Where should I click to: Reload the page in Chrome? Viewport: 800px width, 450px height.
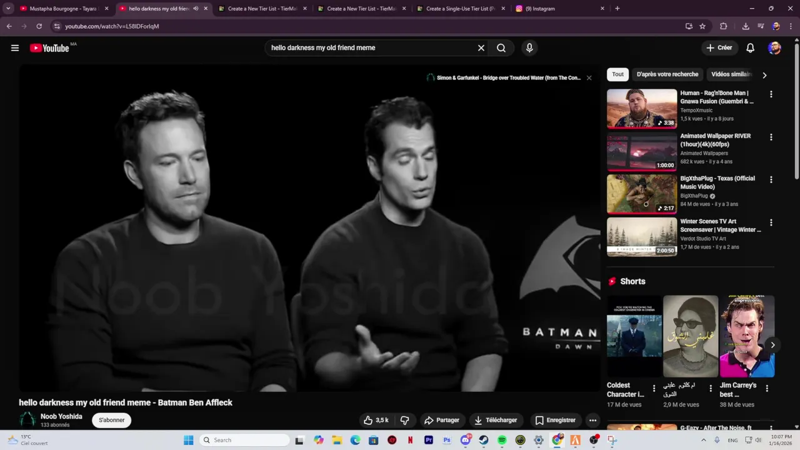39,26
